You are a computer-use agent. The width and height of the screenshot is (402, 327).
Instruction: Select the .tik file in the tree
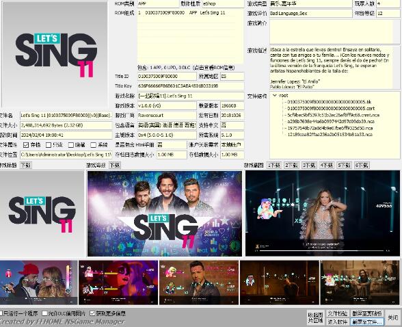(x=330, y=102)
